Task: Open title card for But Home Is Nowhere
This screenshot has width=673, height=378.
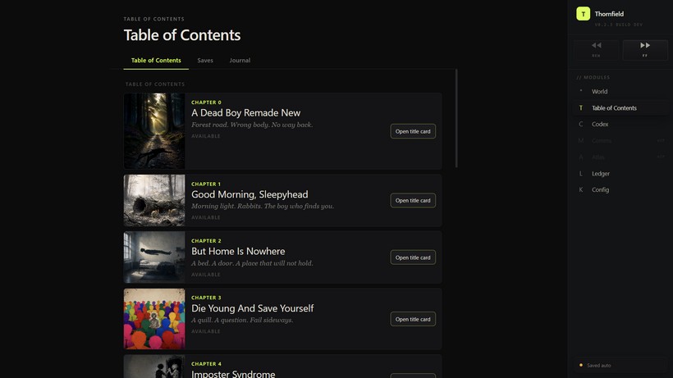Action: point(413,257)
